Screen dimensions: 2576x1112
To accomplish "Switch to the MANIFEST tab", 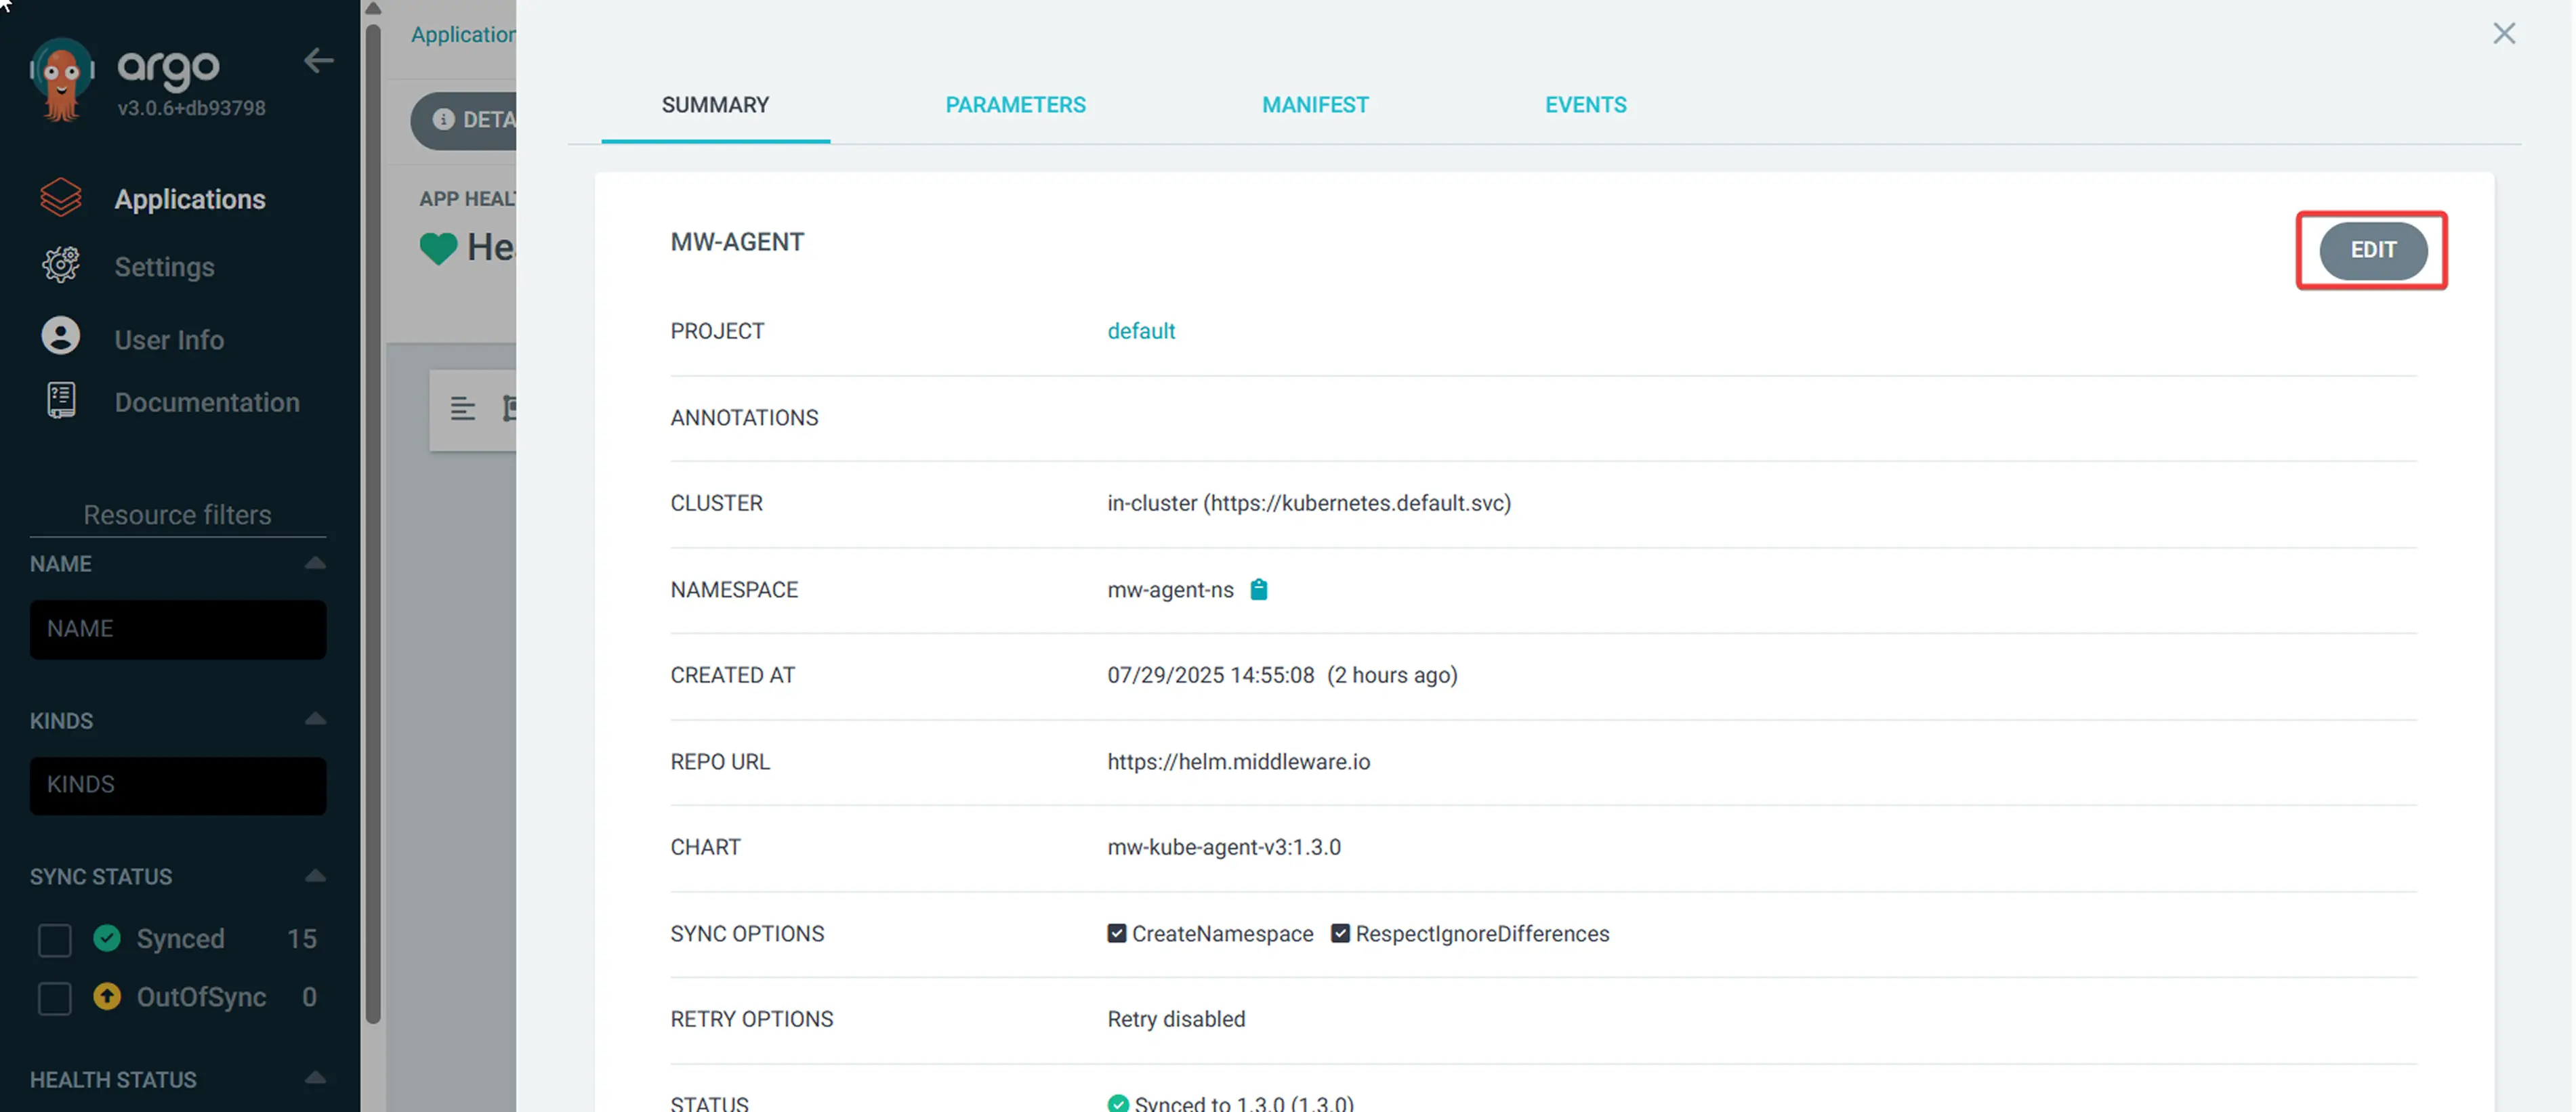I will [x=1315, y=104].
